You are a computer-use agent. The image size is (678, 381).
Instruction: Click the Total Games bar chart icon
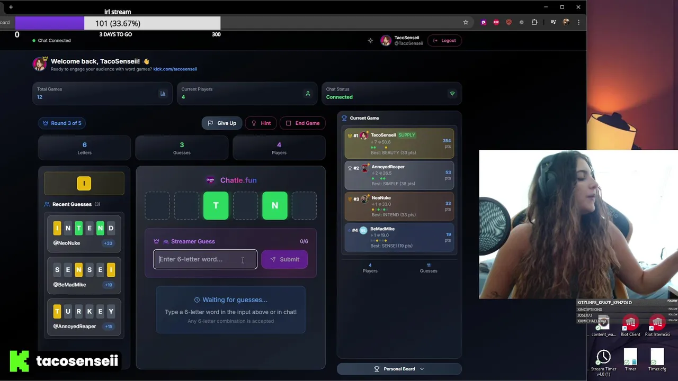[x=163, y=94]
